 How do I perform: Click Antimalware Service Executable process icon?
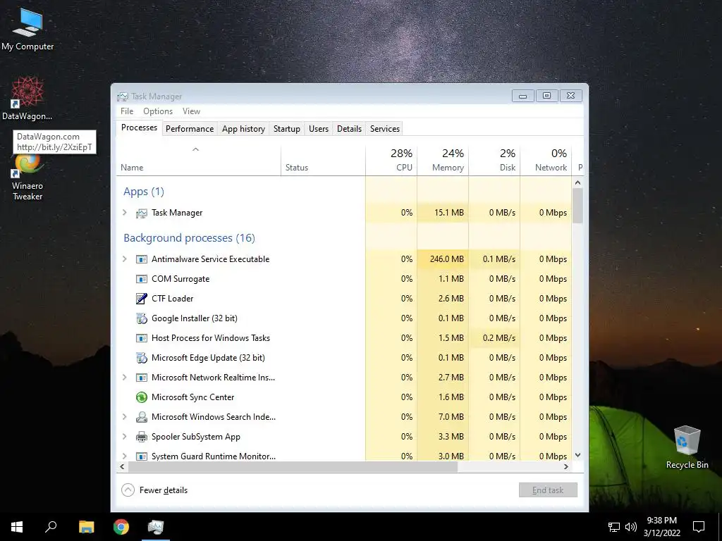click(141, 259)
